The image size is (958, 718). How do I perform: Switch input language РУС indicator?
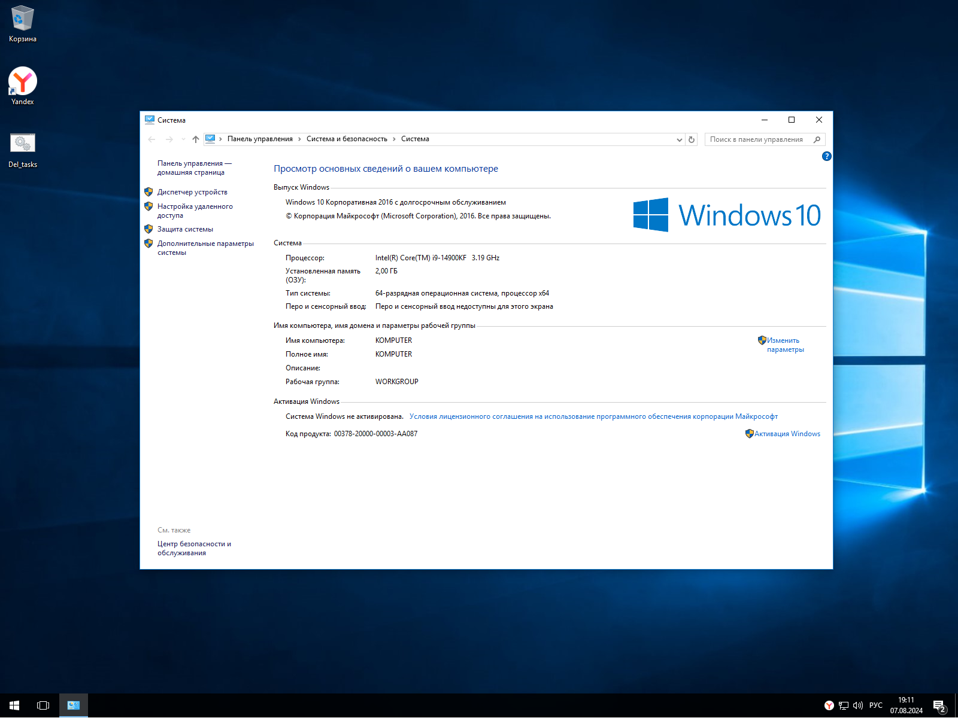tap(876, 705)
